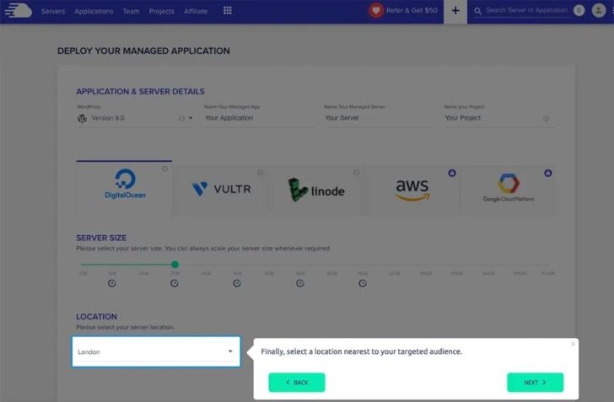Click info icon on Linode card
This screenshot has height=402, width=614.
click(x=356, y=172)
